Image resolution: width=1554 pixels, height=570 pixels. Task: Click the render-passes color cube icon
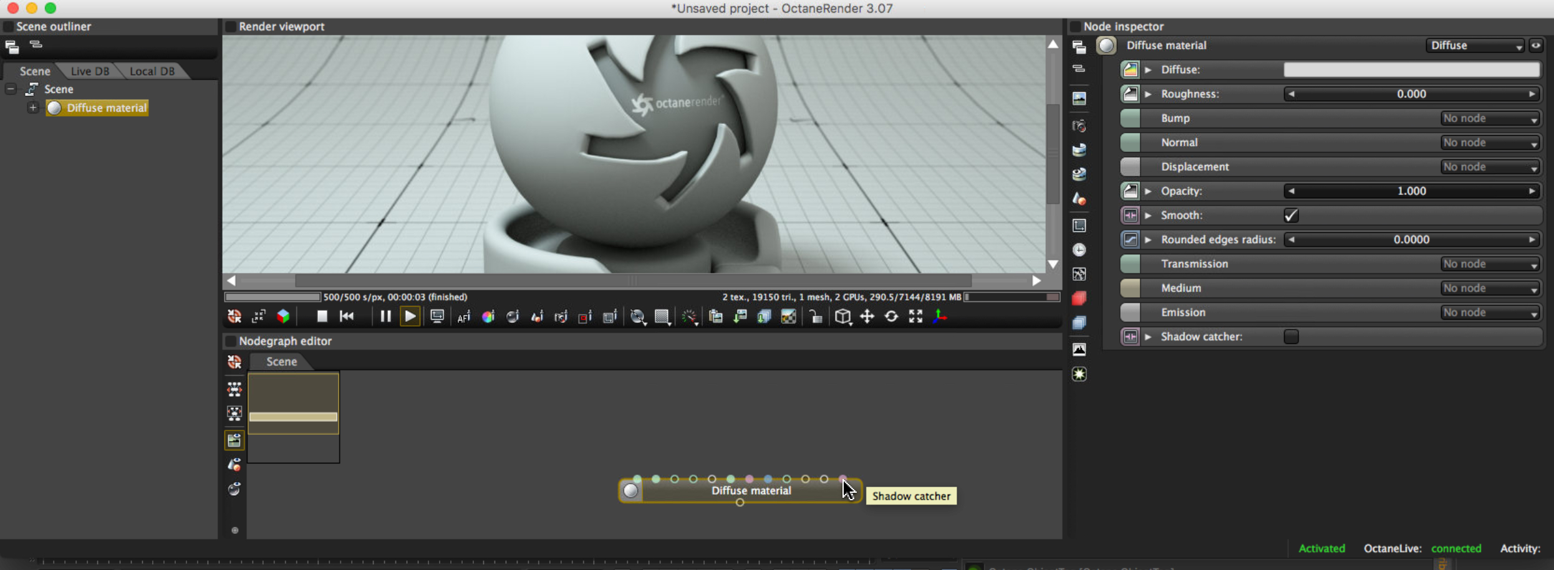[x=283, y=316]
